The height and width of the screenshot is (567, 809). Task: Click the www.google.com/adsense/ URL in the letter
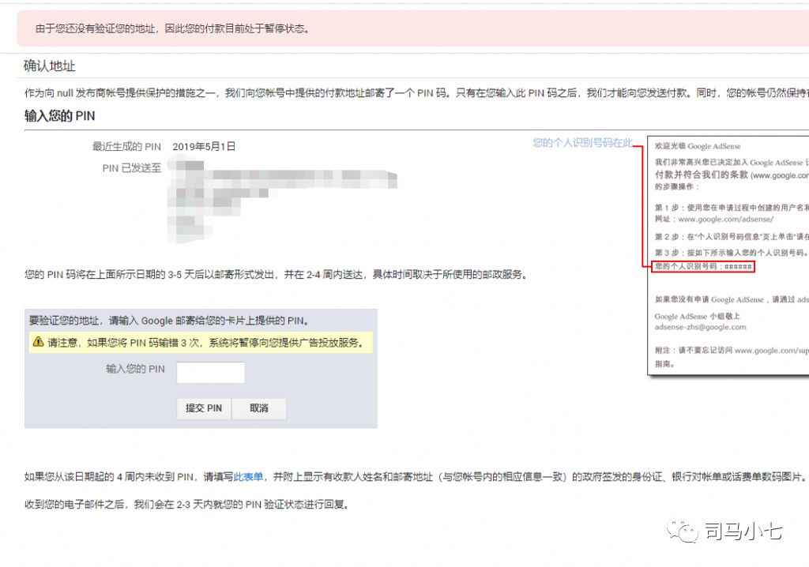[725, 220]
